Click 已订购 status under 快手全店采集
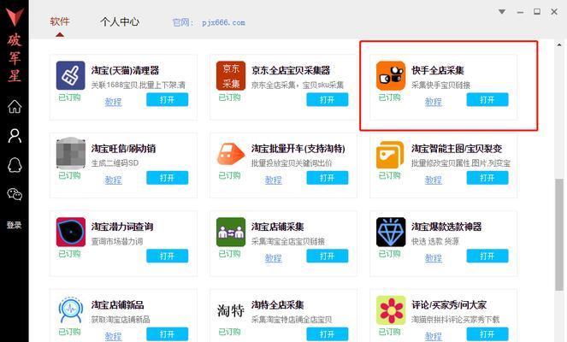The height and width of the screenshot is (342, 567). (389, 97)
